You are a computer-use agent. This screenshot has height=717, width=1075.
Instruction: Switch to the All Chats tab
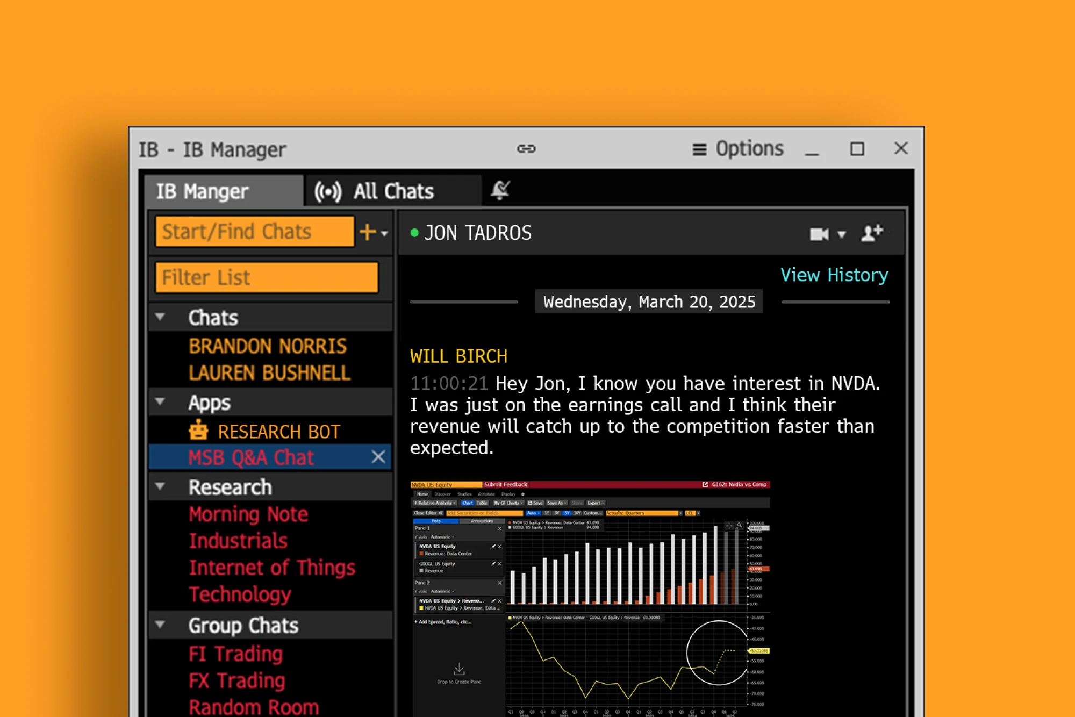(x=392, y=191)
